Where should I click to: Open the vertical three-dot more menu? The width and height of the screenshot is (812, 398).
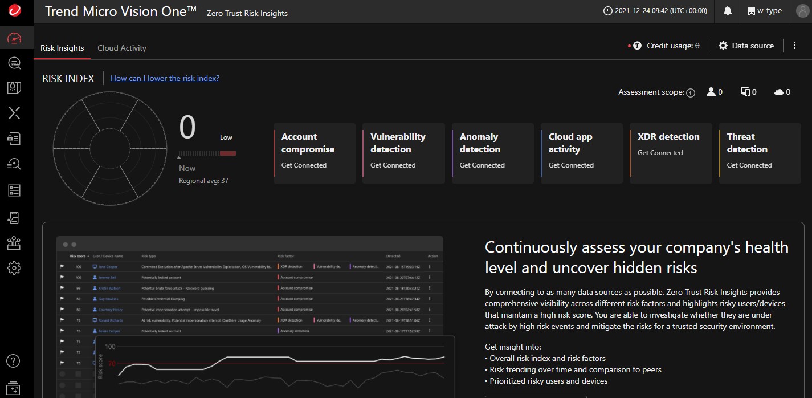(x=794, y=46)
